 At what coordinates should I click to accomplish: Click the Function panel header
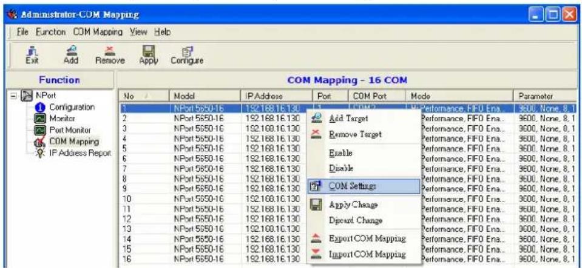[59, 80]
